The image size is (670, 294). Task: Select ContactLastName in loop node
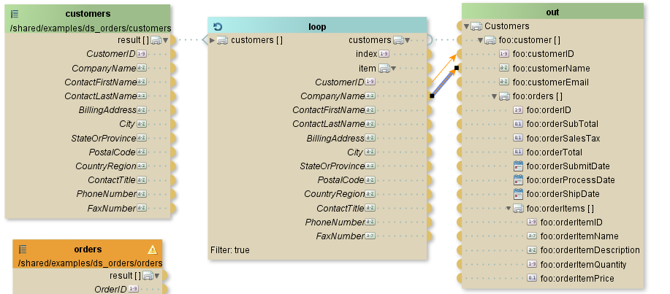[329, 124]
